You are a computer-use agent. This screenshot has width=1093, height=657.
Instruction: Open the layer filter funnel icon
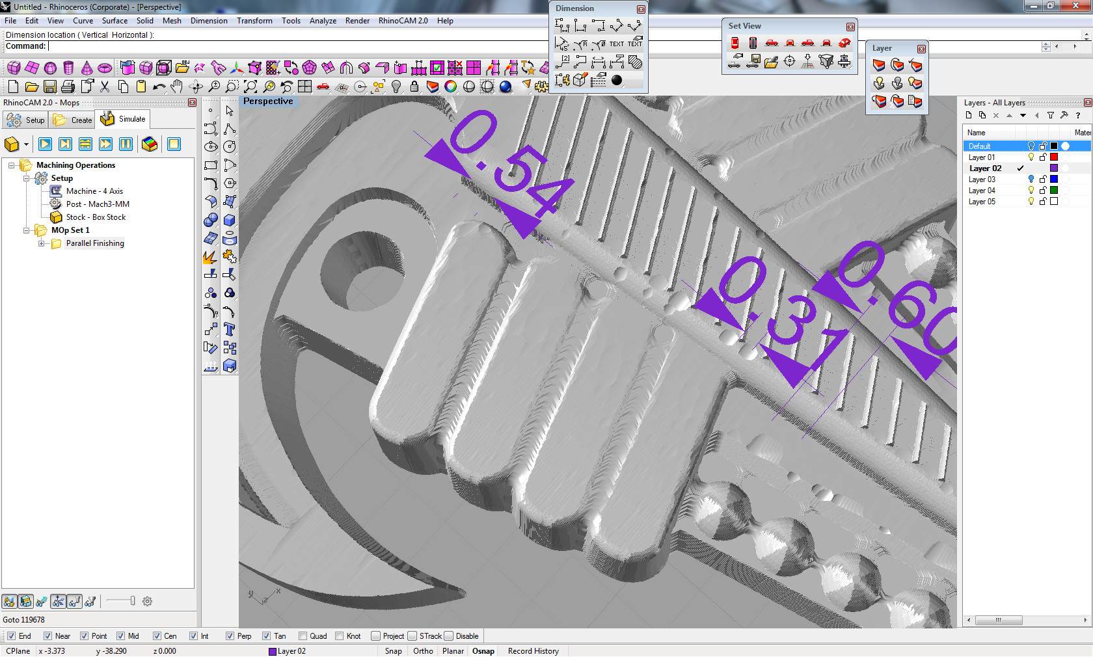[1050, 116]
